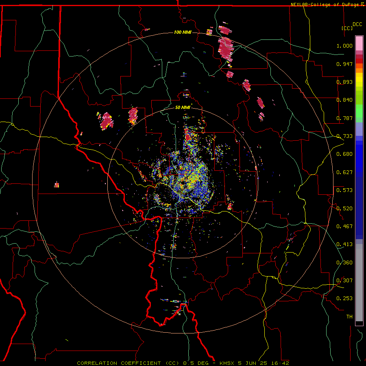
Task: Click the 0.947 legend value
Action: pos(344,64)
